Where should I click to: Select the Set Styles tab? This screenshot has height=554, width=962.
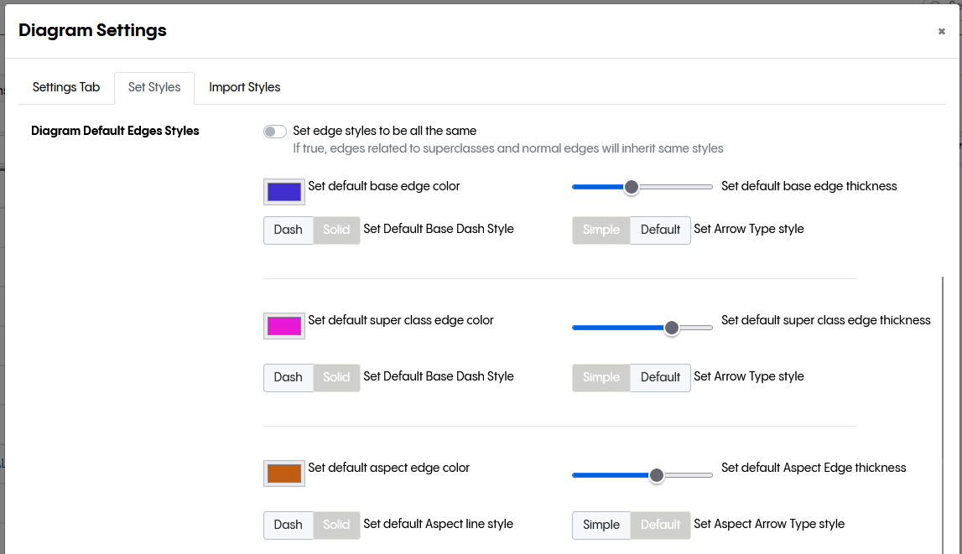(154, 87)
